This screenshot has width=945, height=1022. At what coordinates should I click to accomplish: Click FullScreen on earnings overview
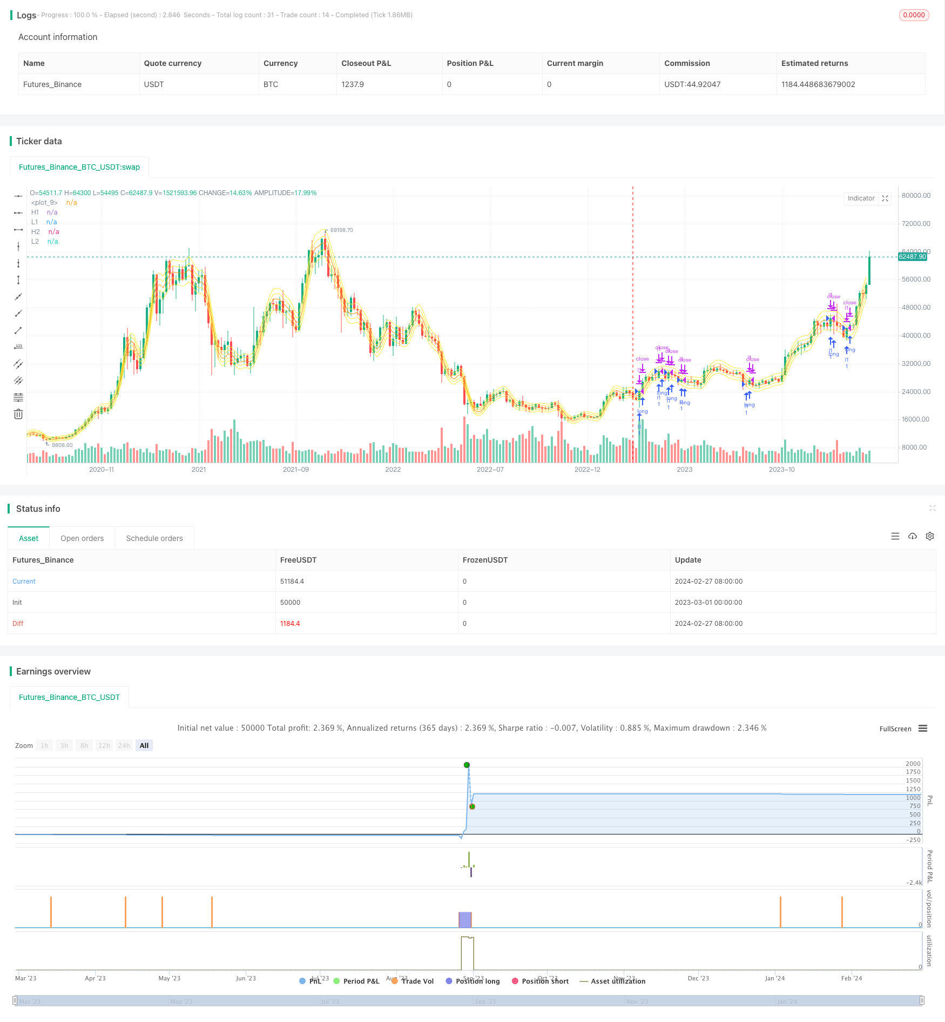tap(895, 729)
